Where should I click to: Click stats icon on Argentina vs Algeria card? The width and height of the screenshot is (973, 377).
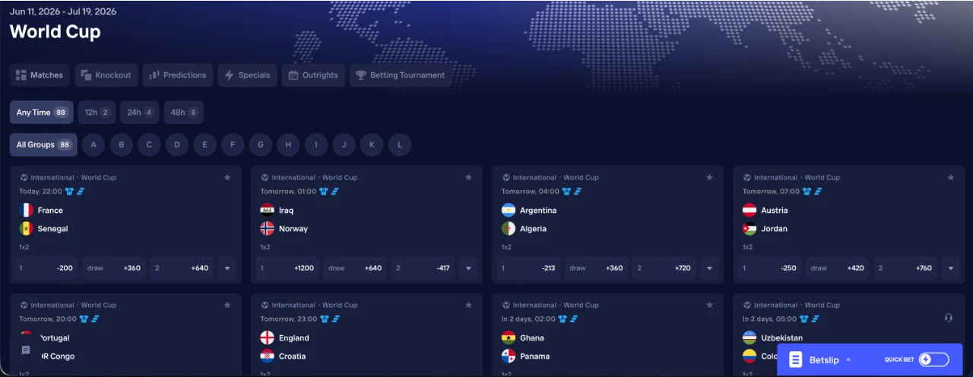coord(578,192)
